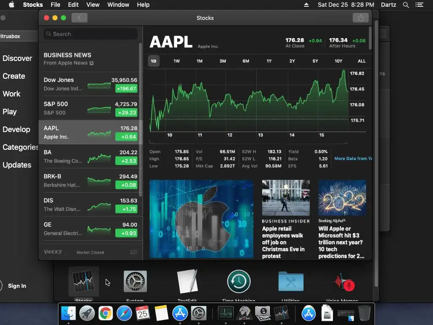This screenshot has width=433, height=325.
Task: Open Spotlight search in the menu bar
Action: 406,5
